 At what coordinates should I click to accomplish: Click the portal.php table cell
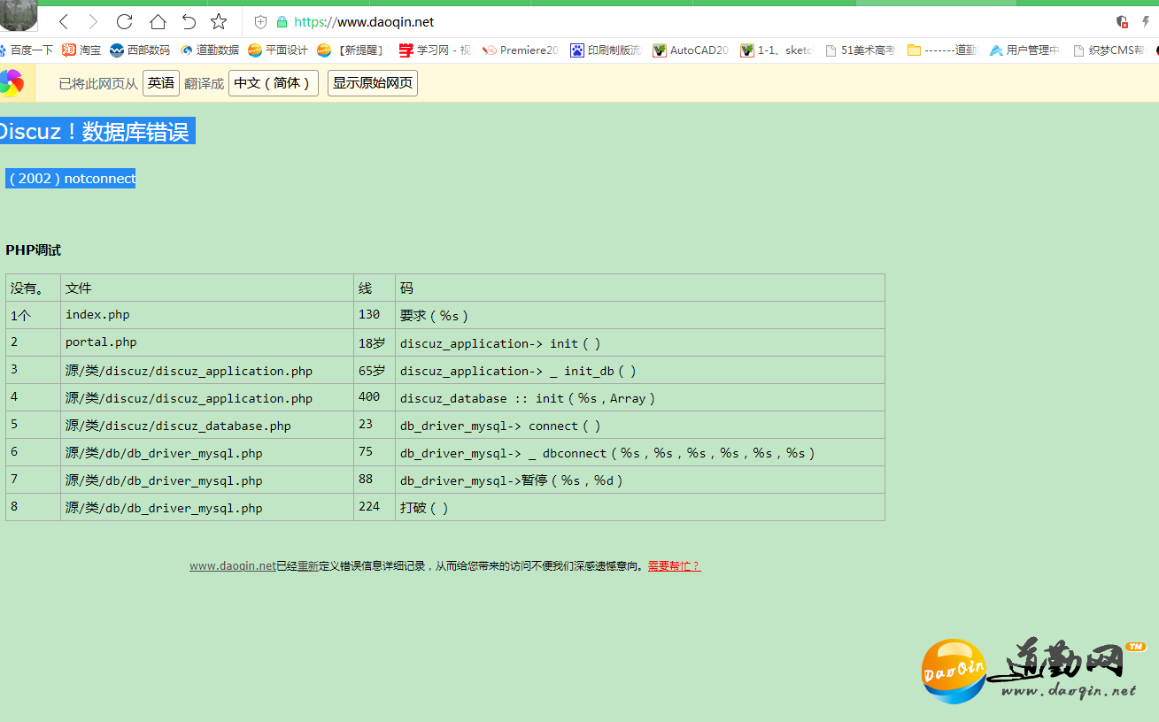(x=207, y=342)
